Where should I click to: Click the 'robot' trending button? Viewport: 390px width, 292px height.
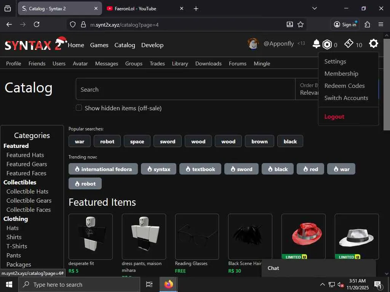[85, 184]
